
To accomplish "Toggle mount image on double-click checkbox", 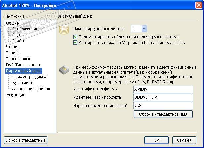I will [x=75, y=42].
